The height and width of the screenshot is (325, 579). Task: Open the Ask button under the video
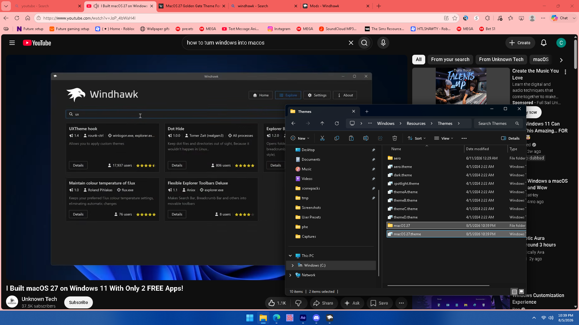point(352,303)
